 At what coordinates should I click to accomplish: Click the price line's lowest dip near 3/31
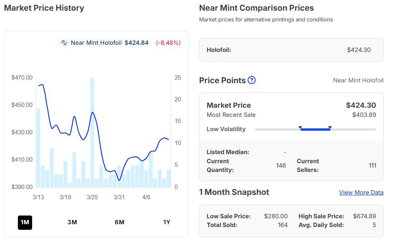(119, 180)
